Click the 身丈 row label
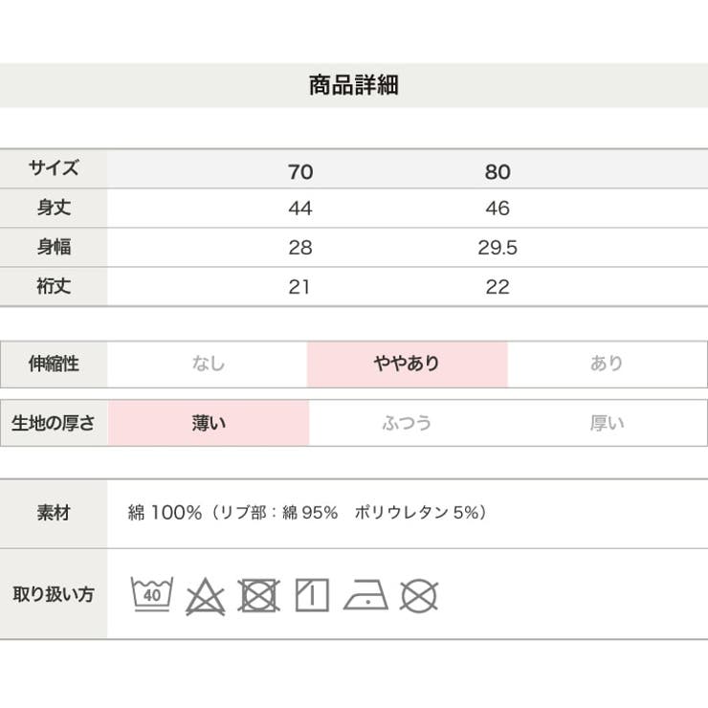708x708 pixels. point(54,209)
